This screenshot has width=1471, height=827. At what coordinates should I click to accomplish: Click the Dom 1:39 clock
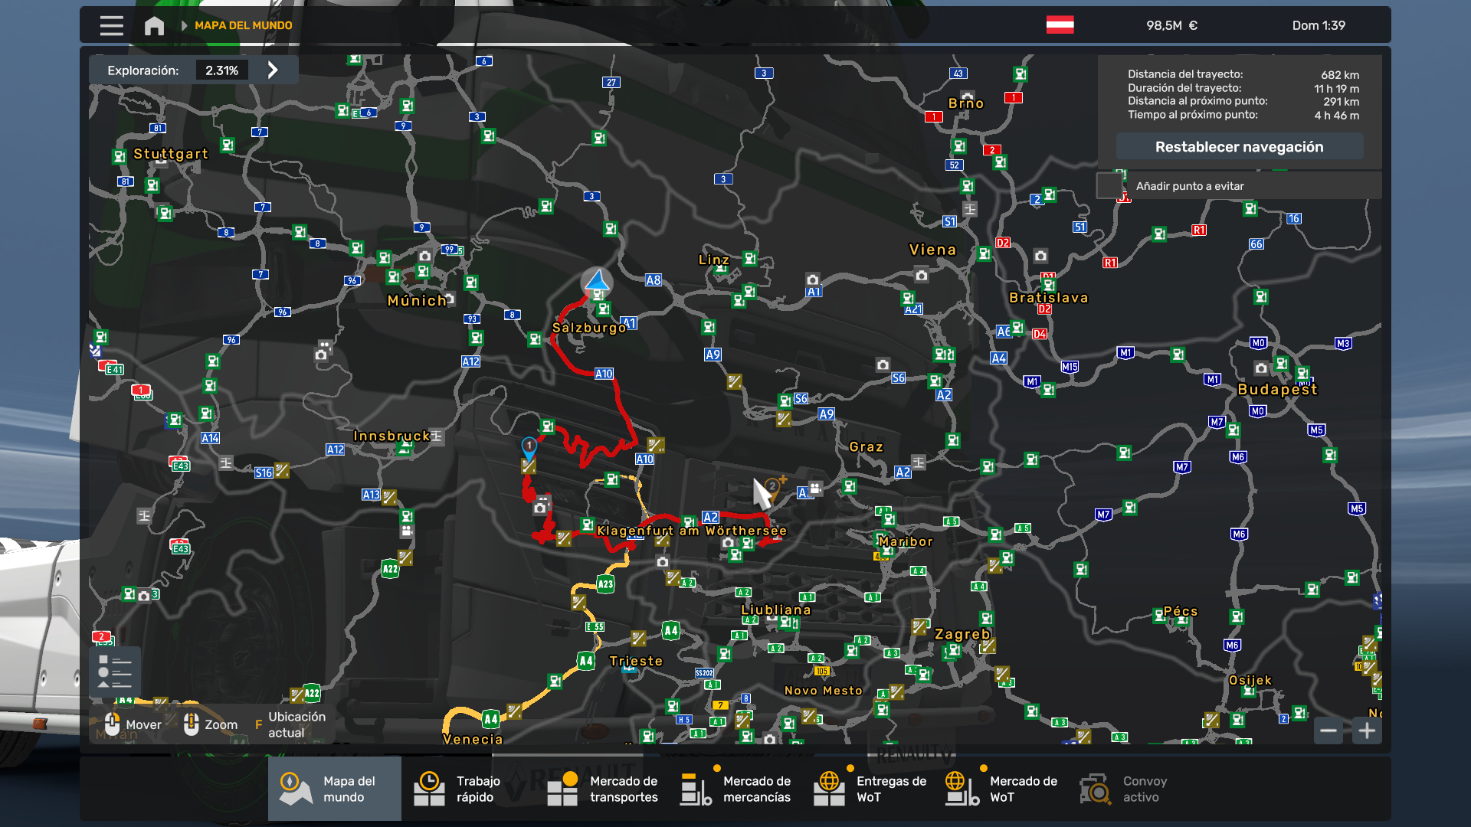click(x=1319, y=25)
